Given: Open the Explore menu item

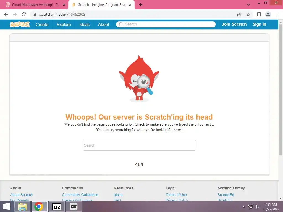Looking at the screenshot, I should point(64,24).
